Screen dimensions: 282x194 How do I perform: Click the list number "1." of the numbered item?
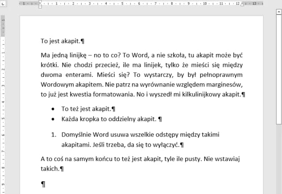coord(54,134)
